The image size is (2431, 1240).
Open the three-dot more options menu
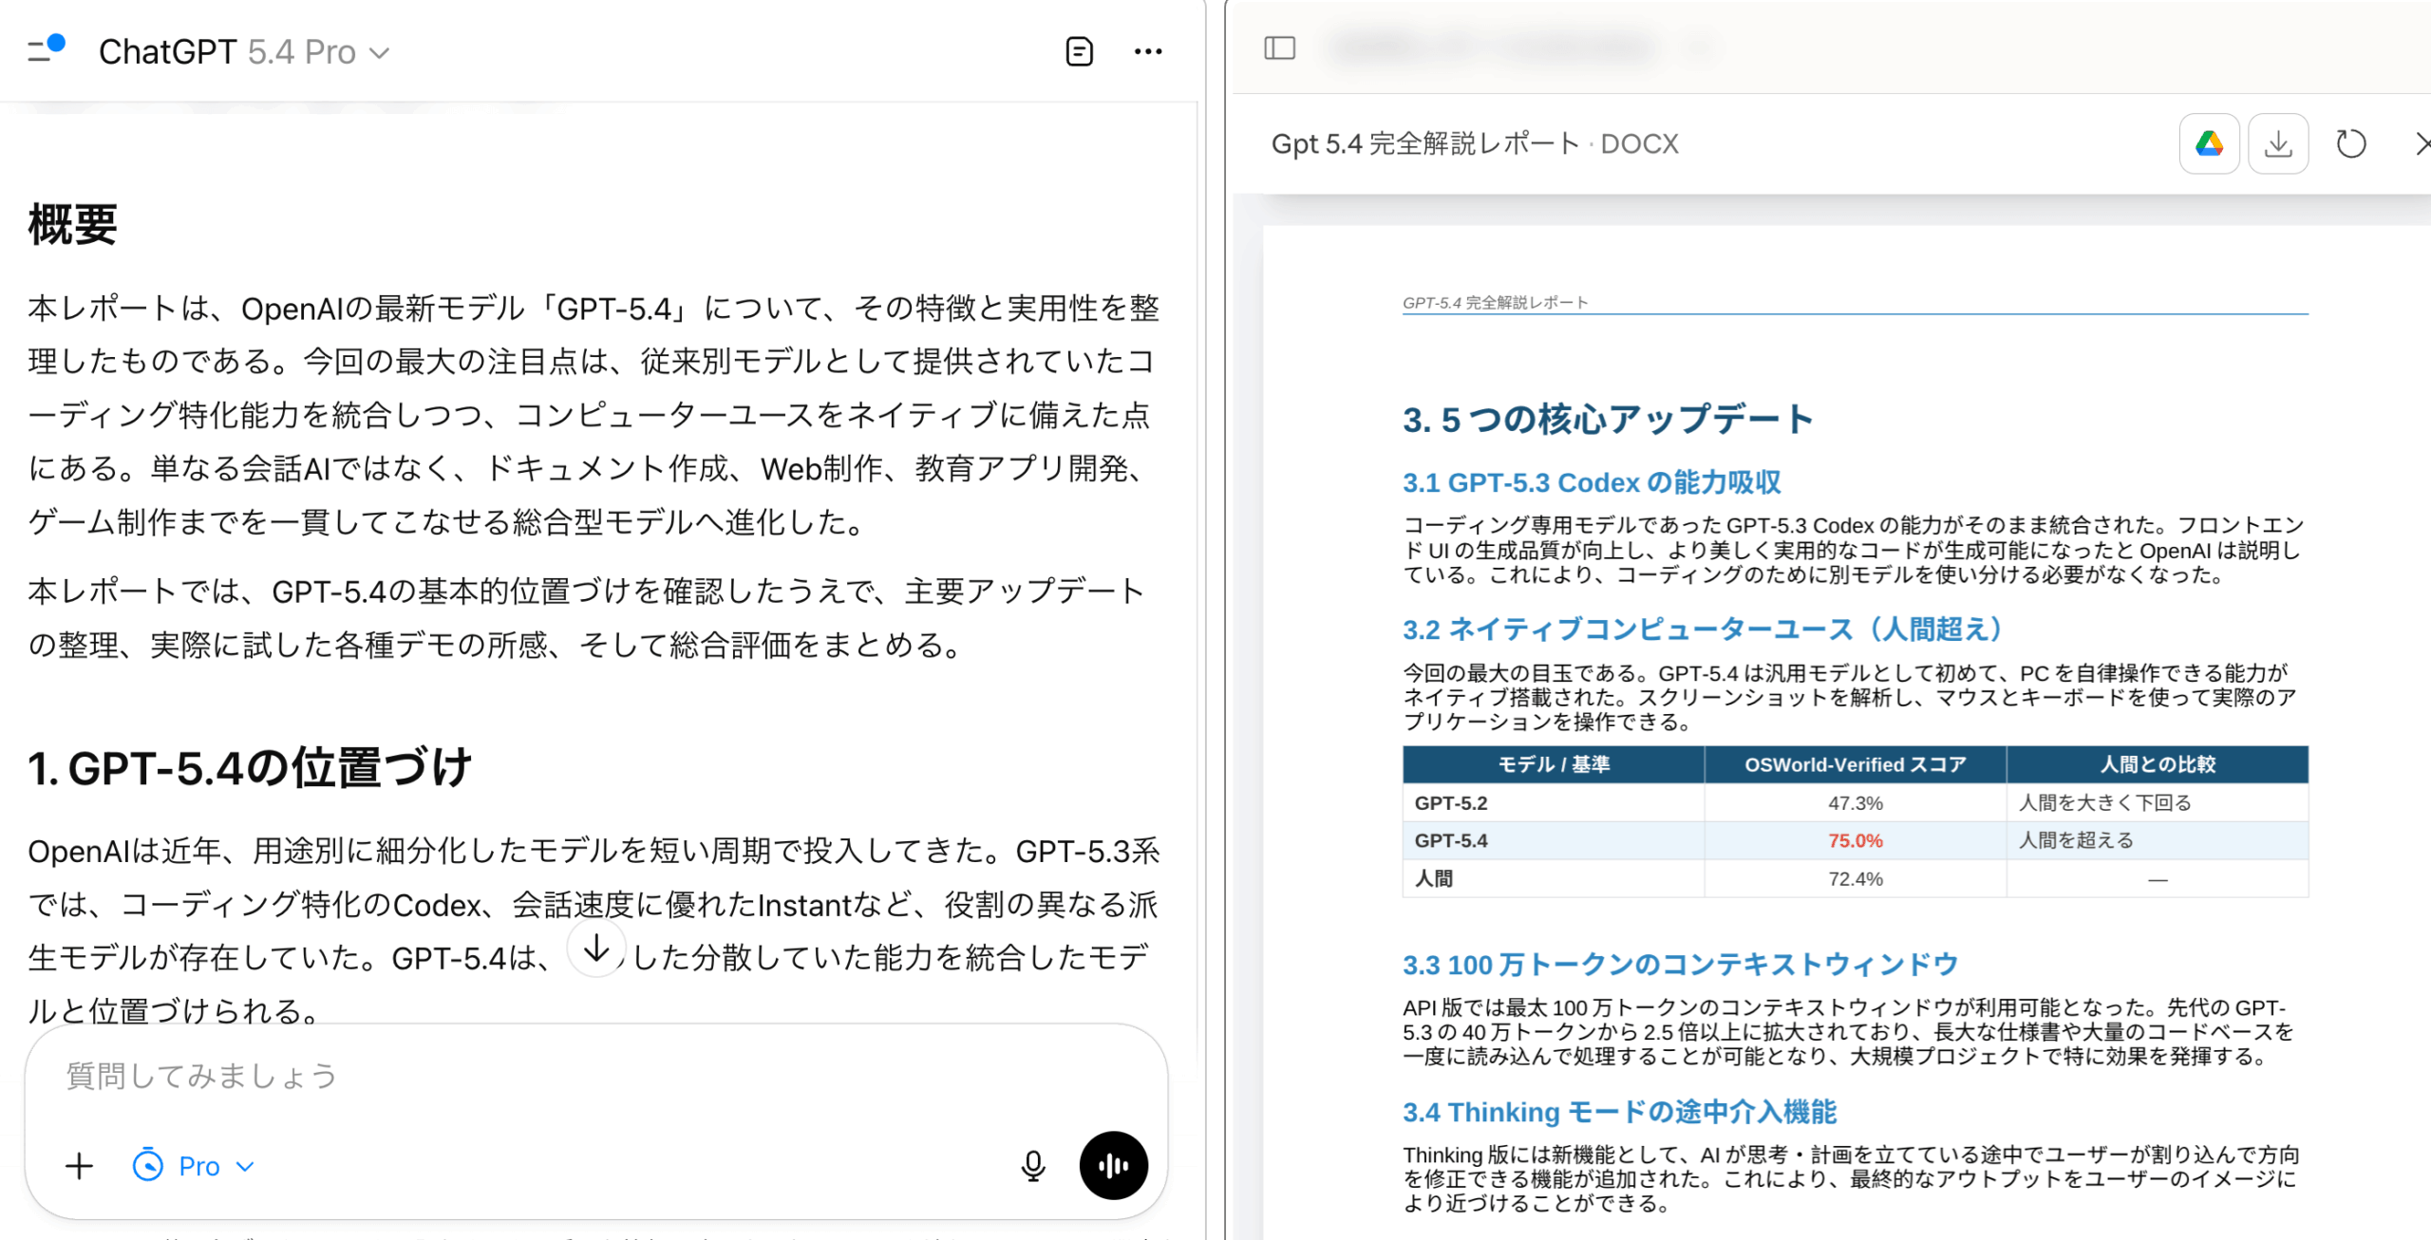(x=1148, y=51)
